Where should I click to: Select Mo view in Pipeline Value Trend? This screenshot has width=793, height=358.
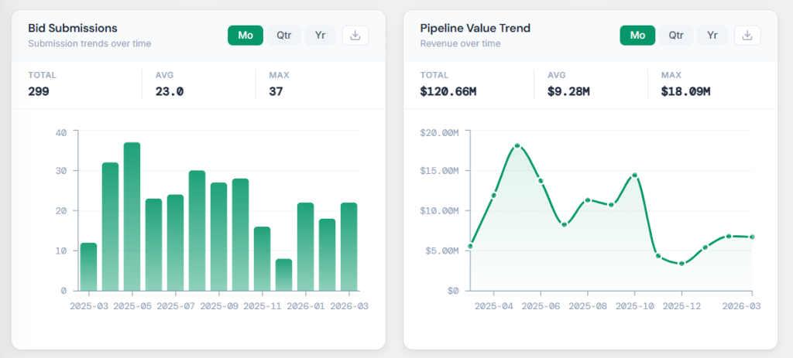(637, 36)
